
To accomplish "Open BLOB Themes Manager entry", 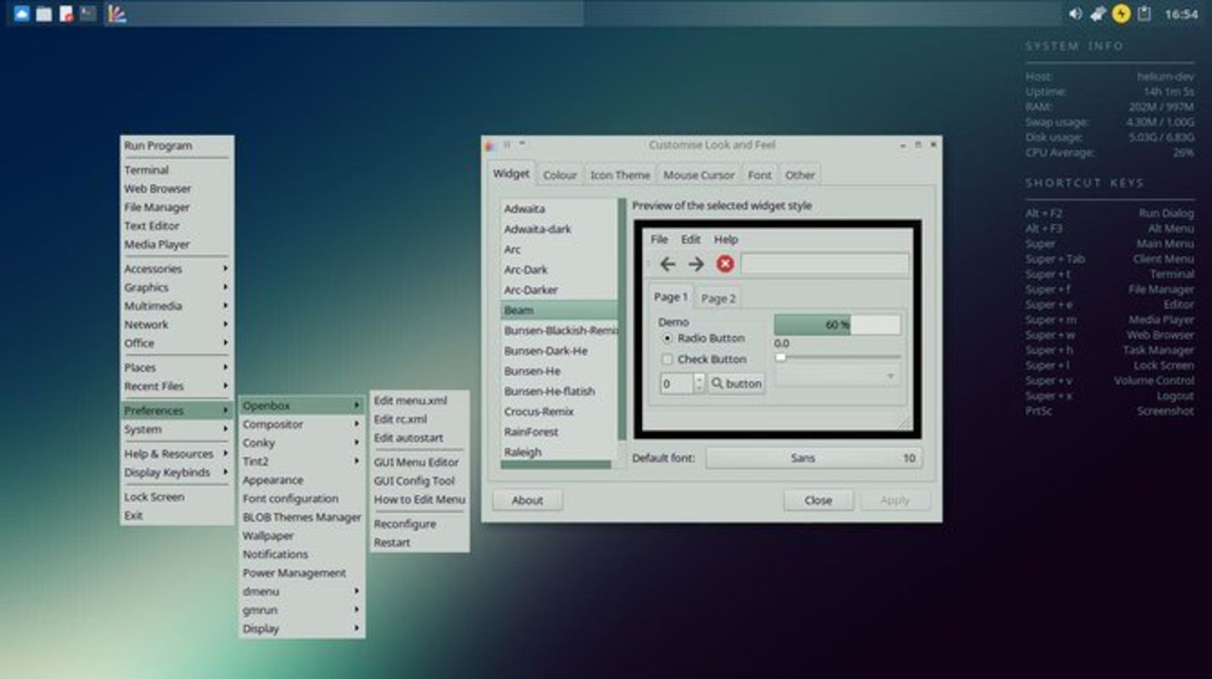I will pyautogui.click(x=301, y=517).
